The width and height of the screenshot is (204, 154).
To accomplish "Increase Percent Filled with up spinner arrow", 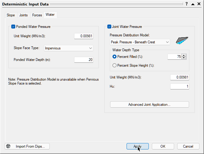I will (x=184, y=55).
